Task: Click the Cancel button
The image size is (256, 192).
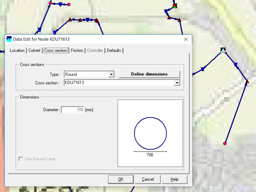Action: tap(148, 179)
